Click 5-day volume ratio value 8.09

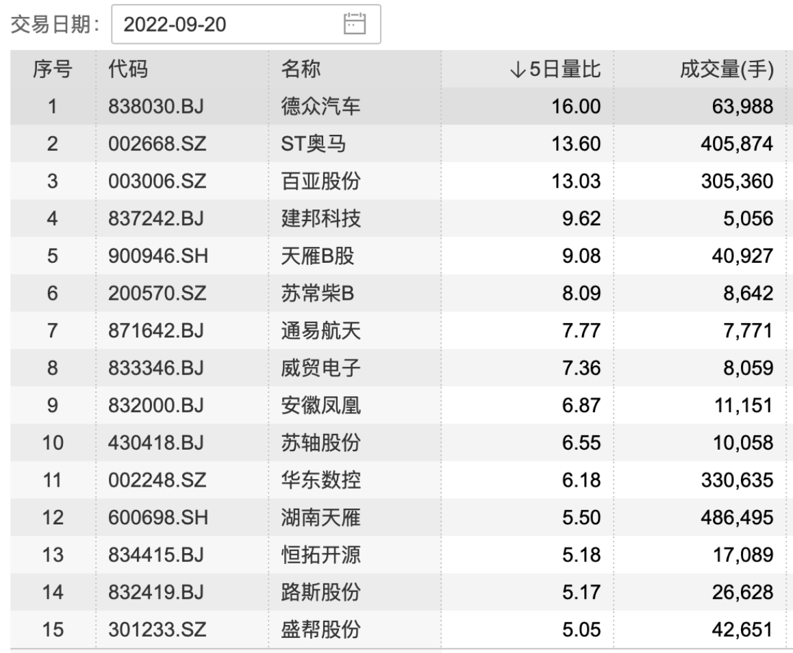581,293
